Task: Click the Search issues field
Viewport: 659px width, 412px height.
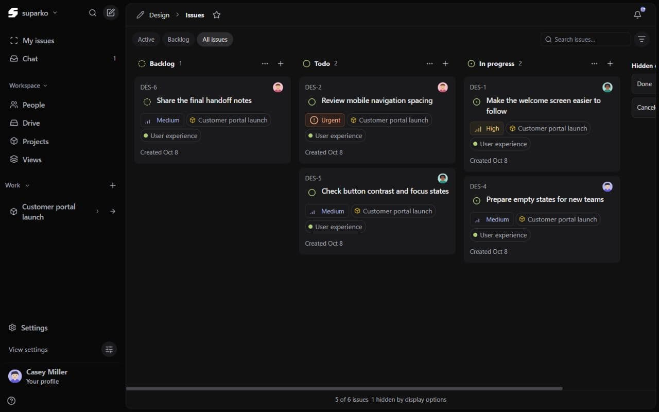Action: click(586, 39)
